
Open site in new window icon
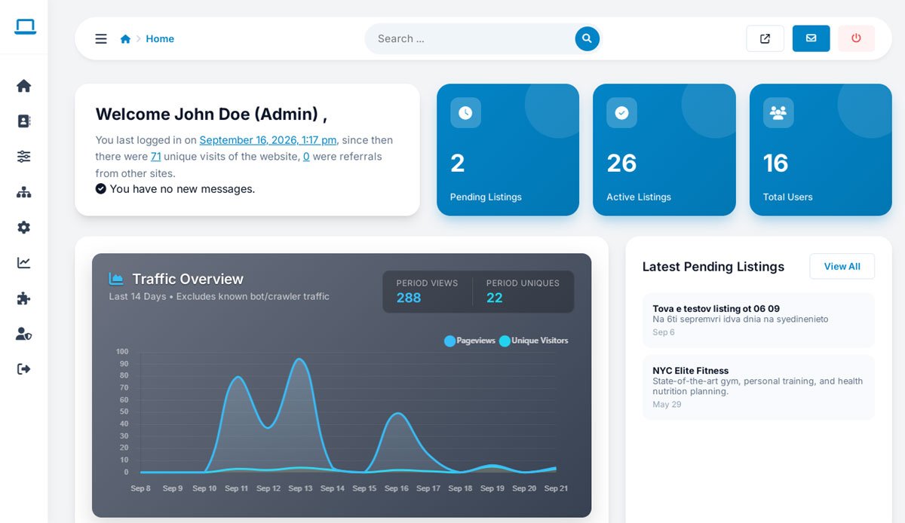click(765, 38)
